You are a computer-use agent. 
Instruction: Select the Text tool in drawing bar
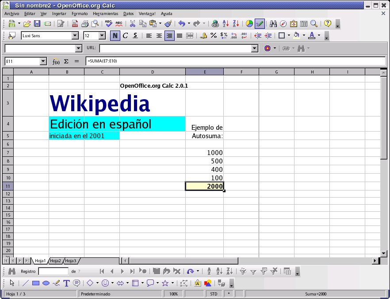coord(66,283)
